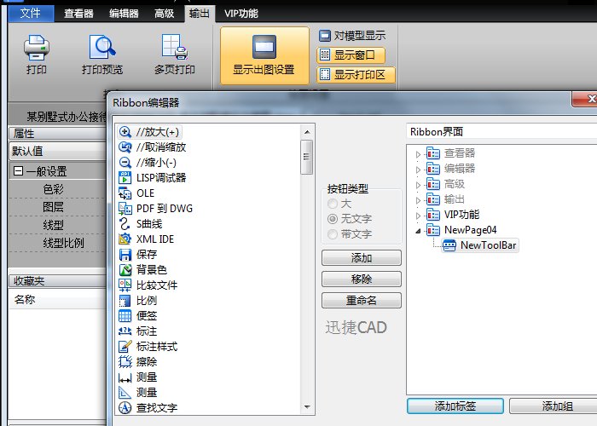Select 查找文字 command

tap(148, 408)
